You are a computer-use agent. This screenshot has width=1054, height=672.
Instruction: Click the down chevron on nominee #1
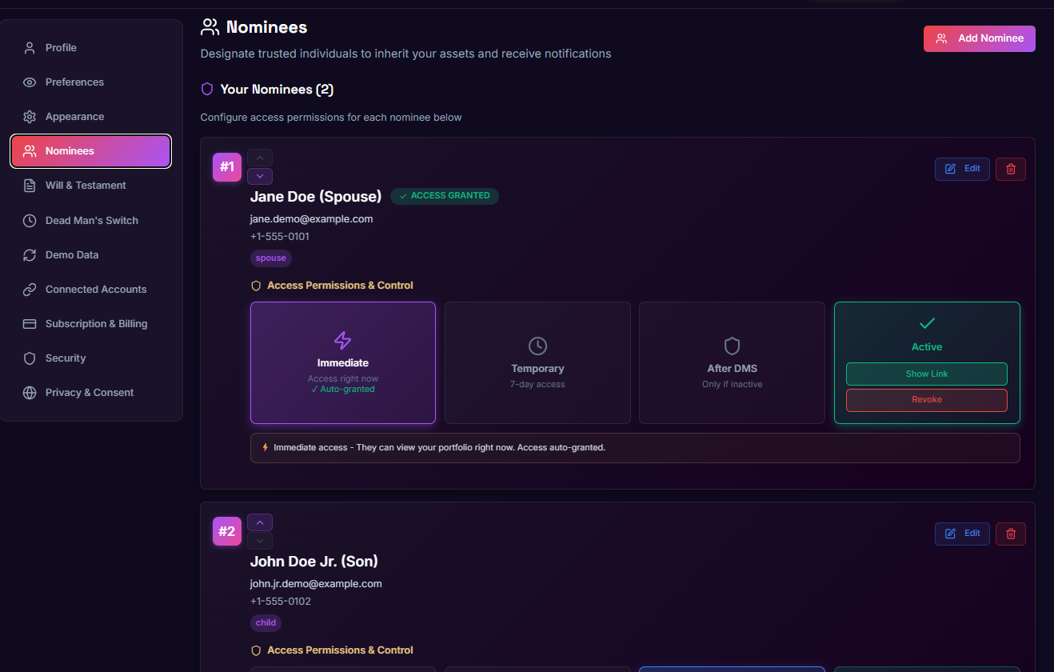point(259,175)
